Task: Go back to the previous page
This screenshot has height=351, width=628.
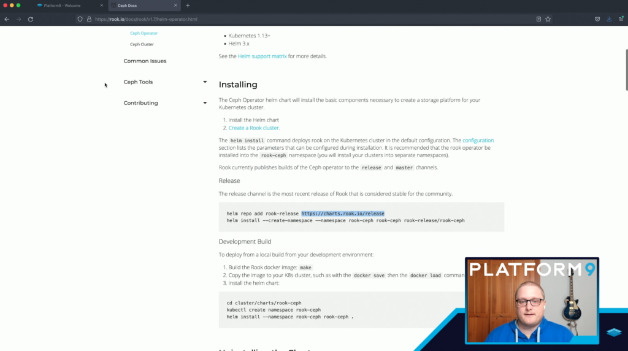Action: 7,19
